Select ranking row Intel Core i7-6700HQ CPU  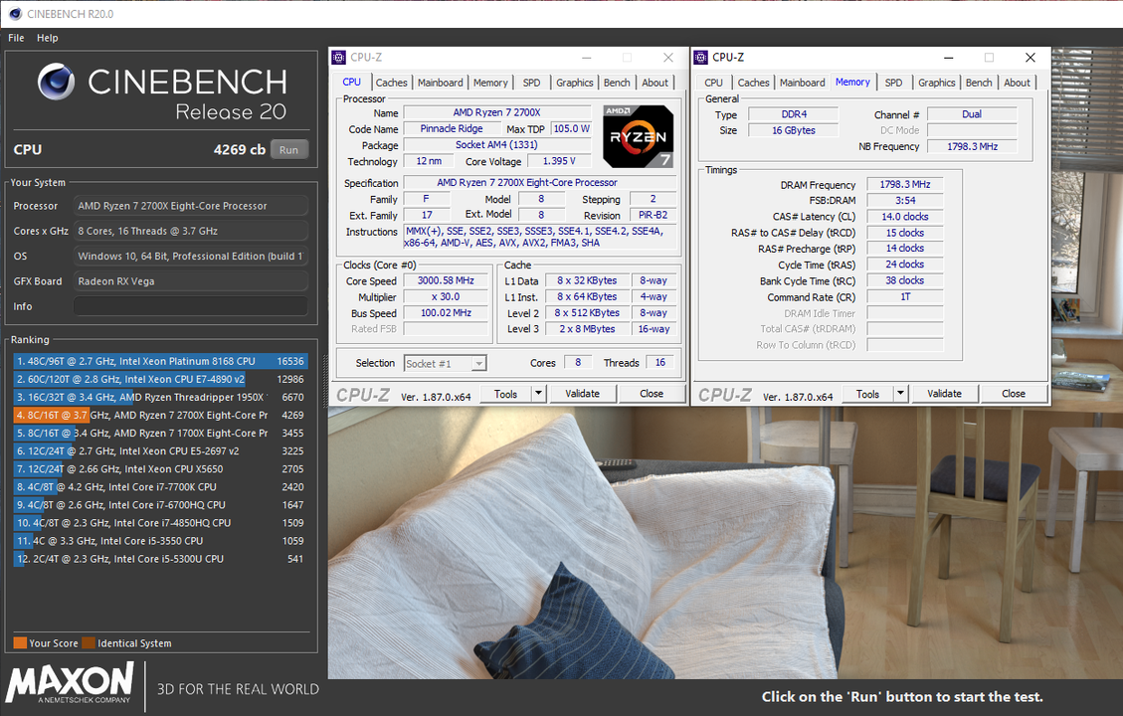(161, 505)
